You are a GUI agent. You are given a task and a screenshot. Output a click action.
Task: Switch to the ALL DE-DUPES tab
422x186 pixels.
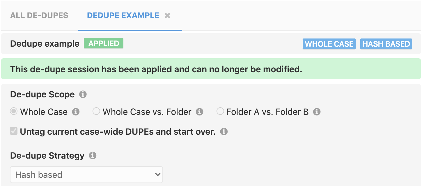39,15
